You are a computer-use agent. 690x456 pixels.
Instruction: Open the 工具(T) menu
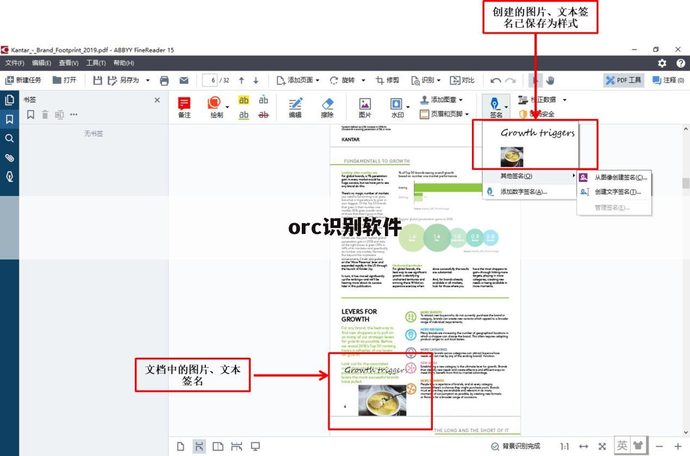[96, 63]
